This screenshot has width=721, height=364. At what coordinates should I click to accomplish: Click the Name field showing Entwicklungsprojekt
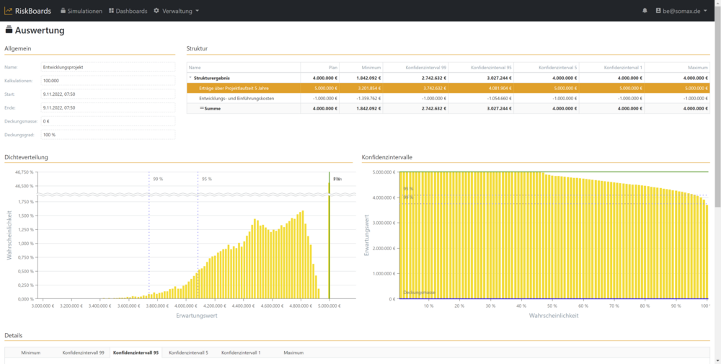(107, 67)
